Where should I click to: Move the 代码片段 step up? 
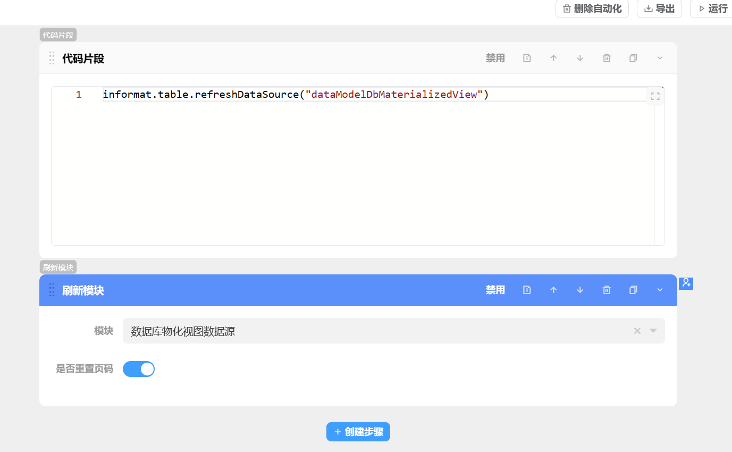point(553,58)
